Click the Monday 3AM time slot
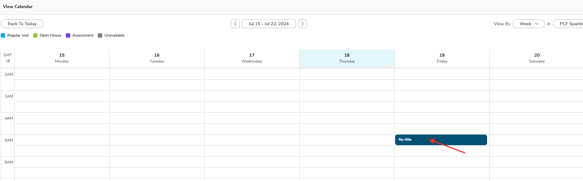Viewport: 583px width, 181px height. [x=62, y=96]
